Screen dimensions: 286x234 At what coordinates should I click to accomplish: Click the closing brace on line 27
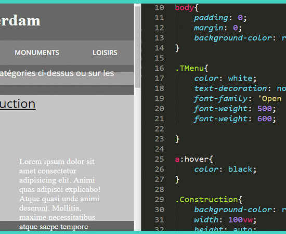point(177,179)
